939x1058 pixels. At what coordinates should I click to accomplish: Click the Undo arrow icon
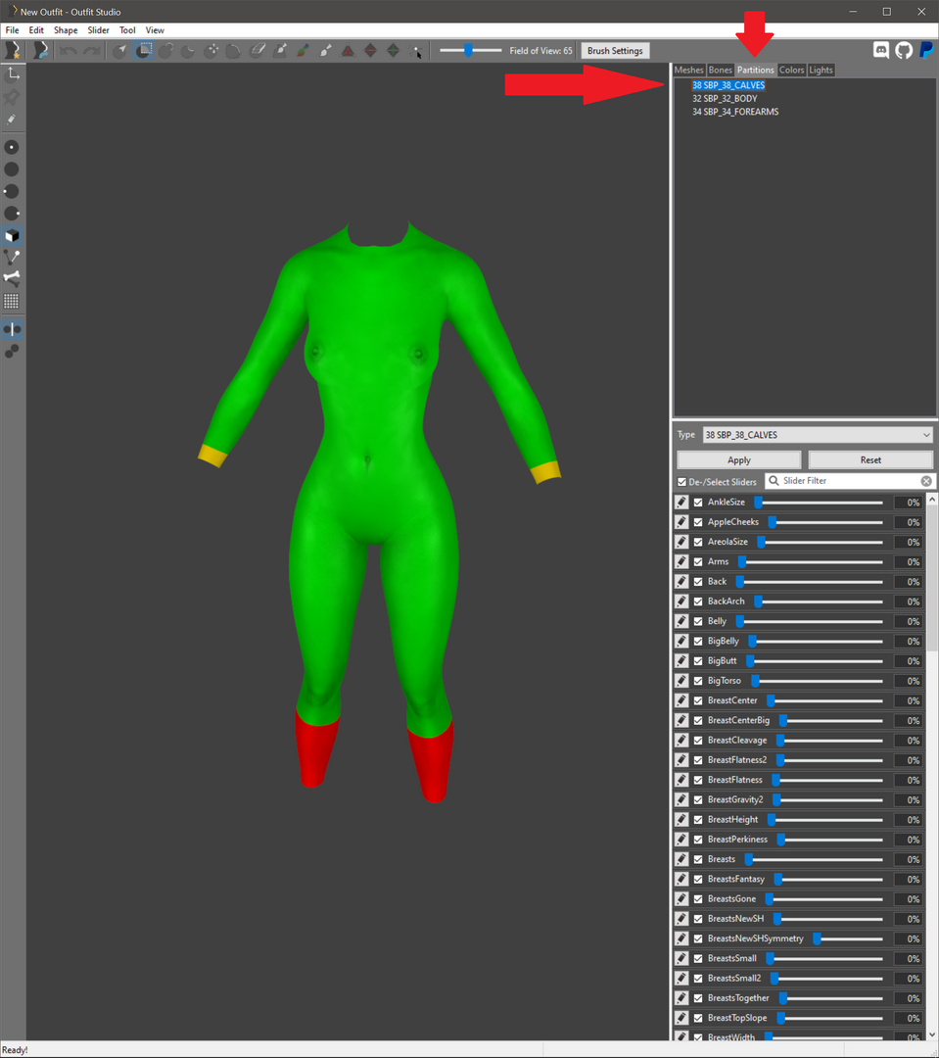[x=68, y=51]
